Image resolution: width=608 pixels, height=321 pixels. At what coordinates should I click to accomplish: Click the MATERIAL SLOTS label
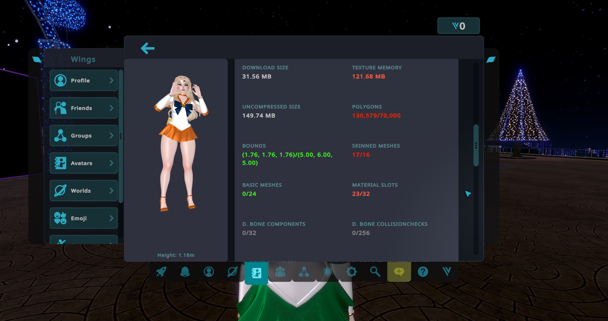375,185
